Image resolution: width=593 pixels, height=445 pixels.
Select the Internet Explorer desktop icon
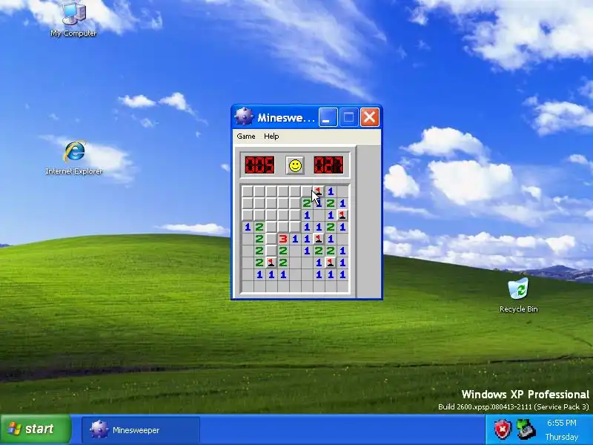tap(73, 158)
